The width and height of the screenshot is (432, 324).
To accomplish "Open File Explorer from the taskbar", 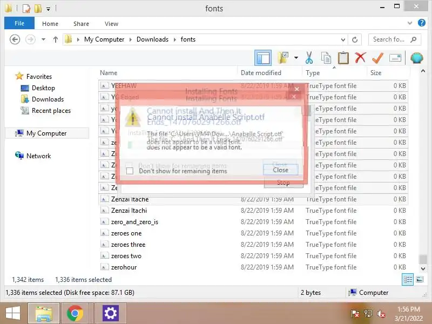I will pos(44,313).
